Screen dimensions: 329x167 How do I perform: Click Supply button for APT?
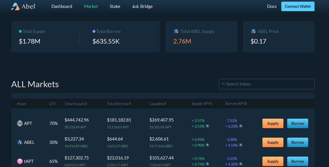tap(273, 123)
